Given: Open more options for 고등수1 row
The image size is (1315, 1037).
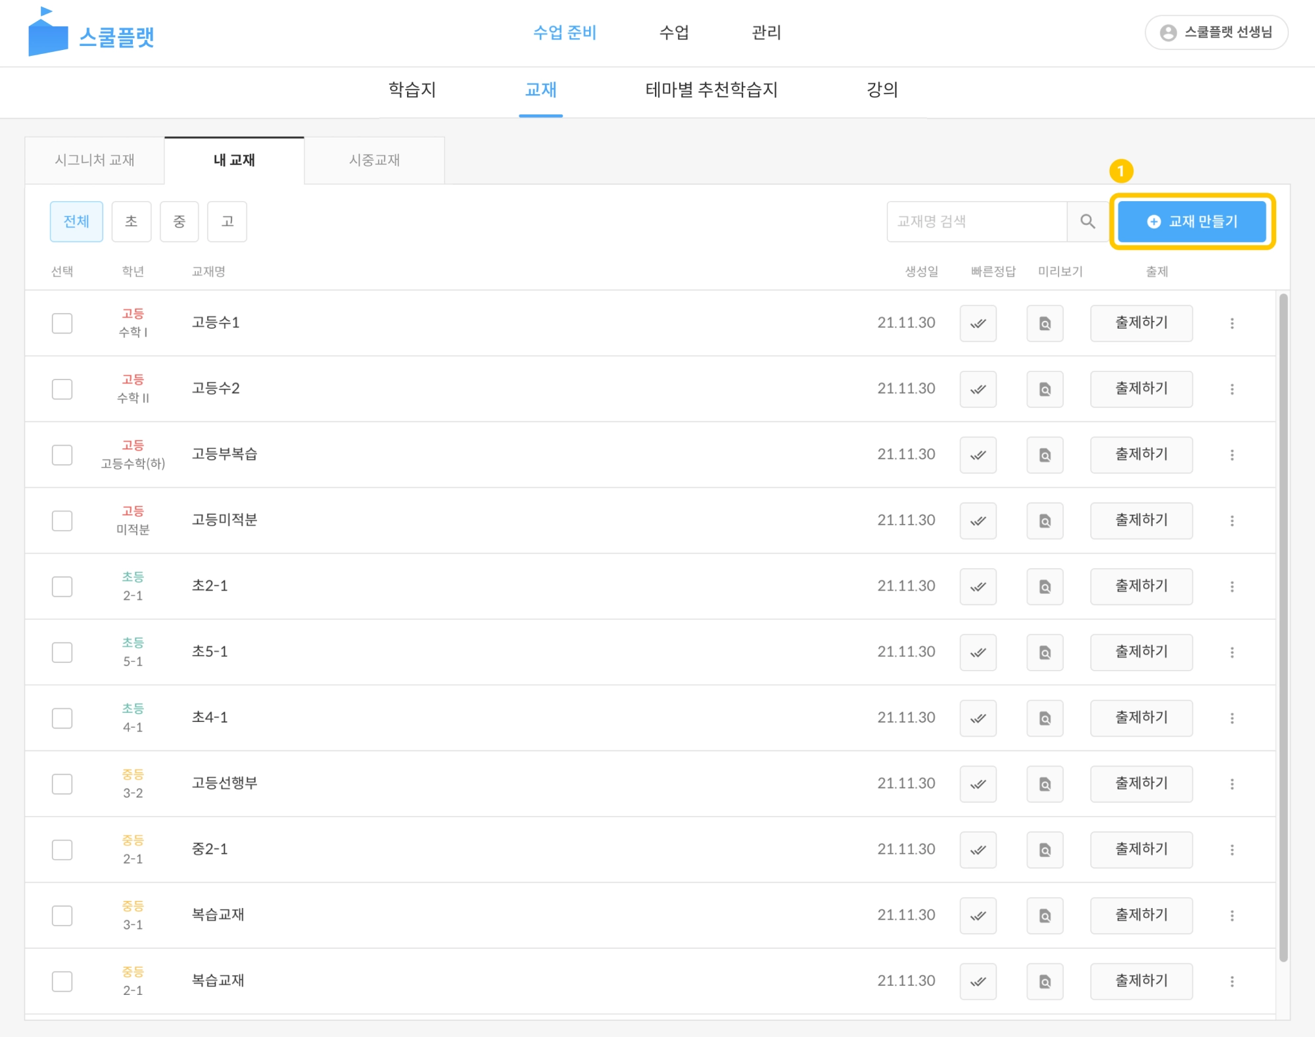Looking at the screenshot, I should (x=1231, y=323).
